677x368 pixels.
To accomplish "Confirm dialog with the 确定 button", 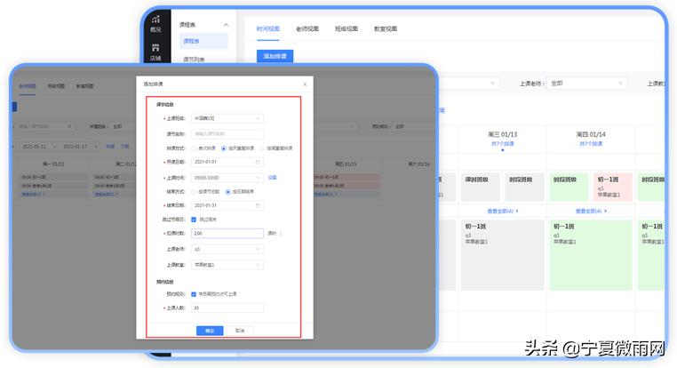I will point(210,331).
